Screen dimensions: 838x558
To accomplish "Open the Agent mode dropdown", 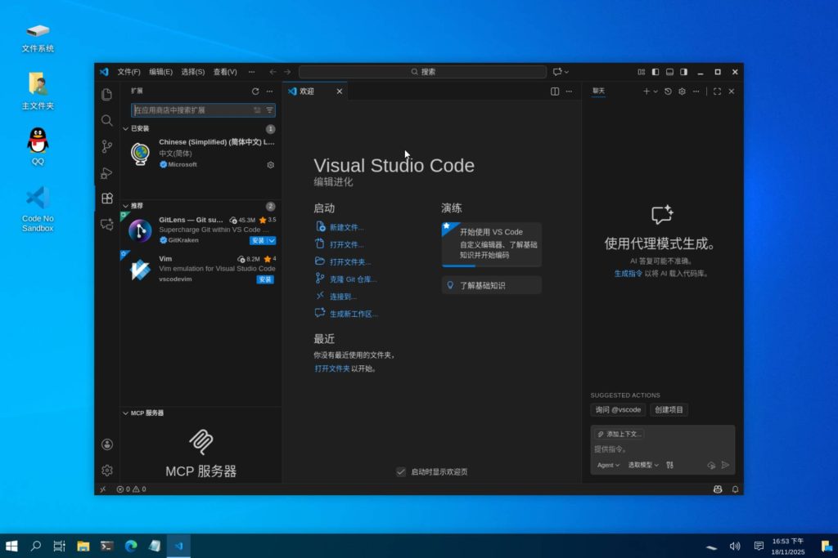I will 608,465.
